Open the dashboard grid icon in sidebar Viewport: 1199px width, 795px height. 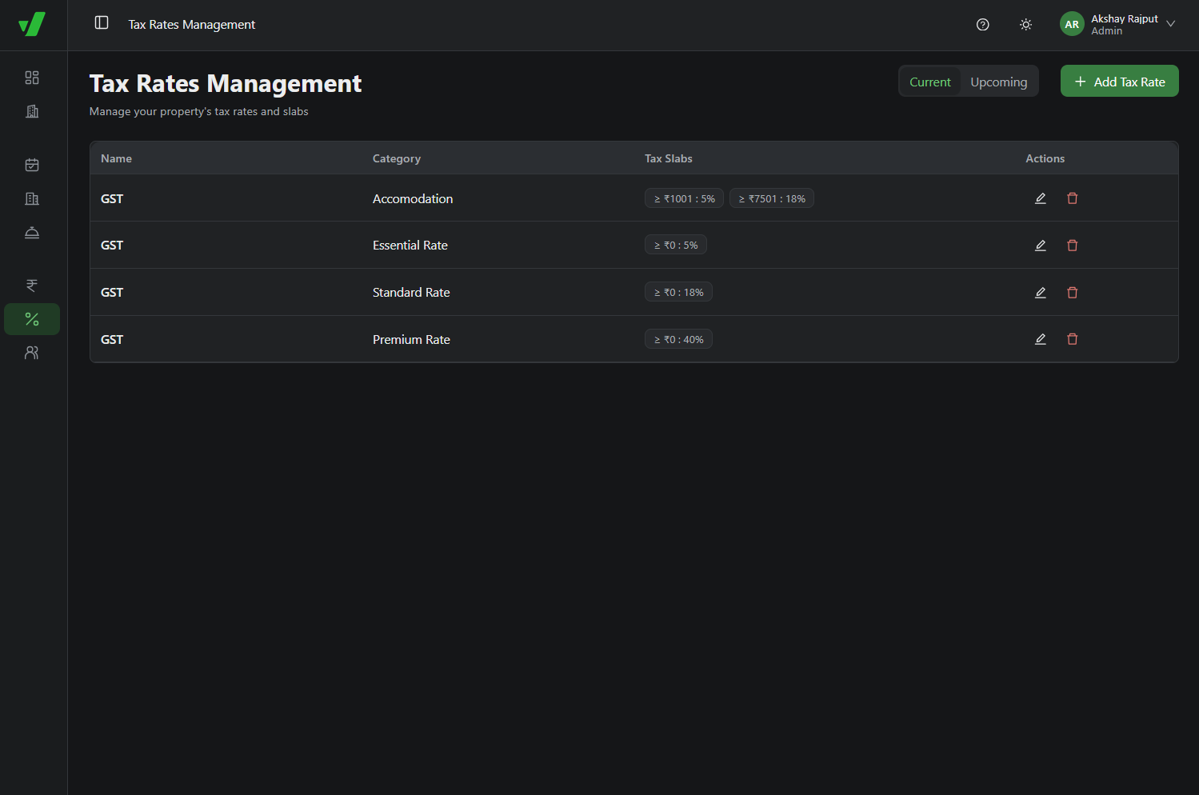[x=32, y=78]
